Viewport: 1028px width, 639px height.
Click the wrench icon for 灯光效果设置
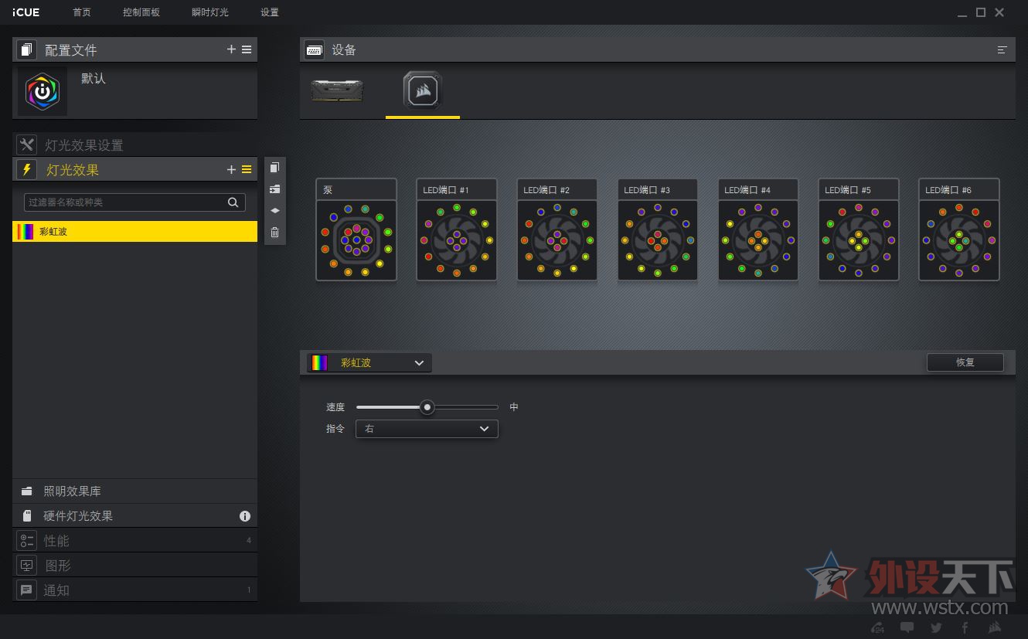[x=27, y=144]
